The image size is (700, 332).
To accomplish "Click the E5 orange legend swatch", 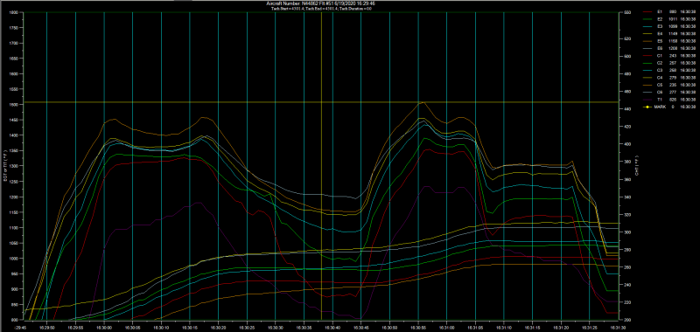I will click(647, 40).
